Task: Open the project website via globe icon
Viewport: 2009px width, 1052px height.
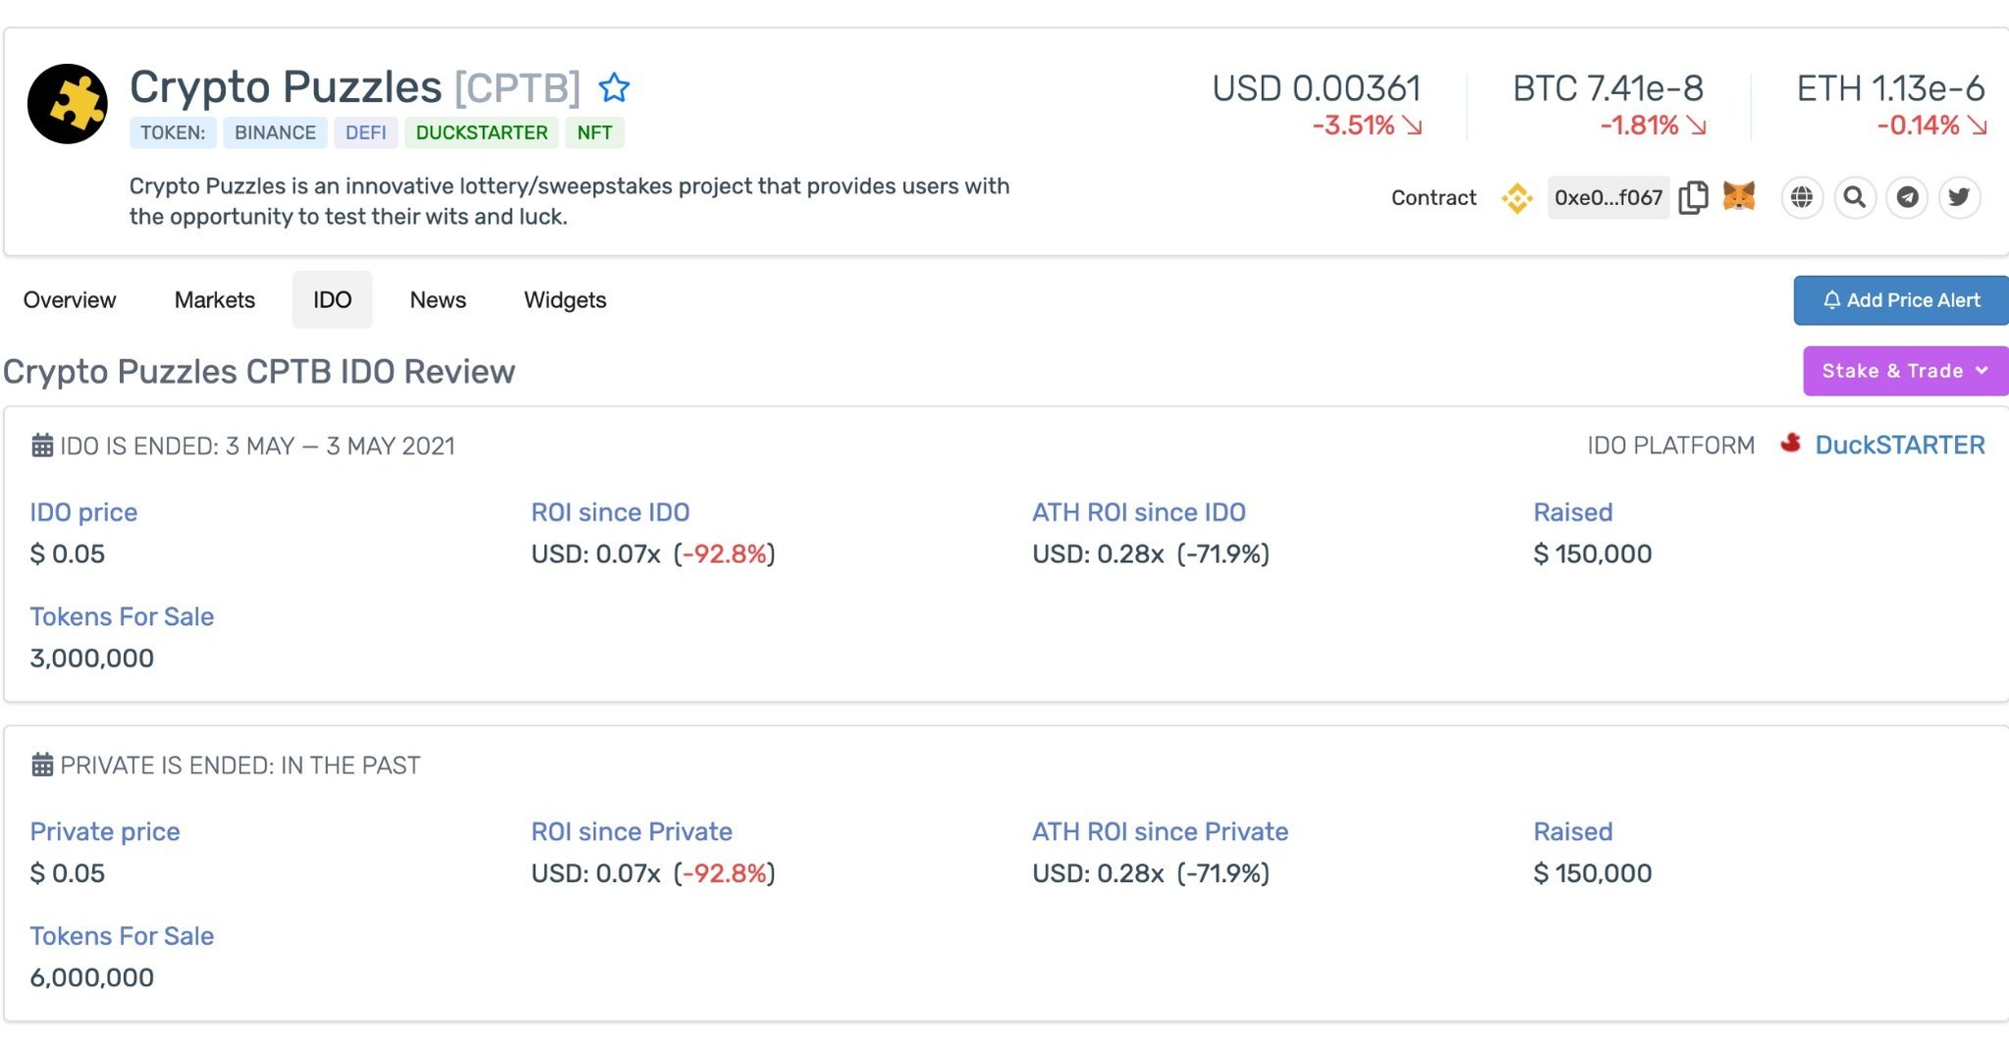Action: click(x=1802, y=197)
